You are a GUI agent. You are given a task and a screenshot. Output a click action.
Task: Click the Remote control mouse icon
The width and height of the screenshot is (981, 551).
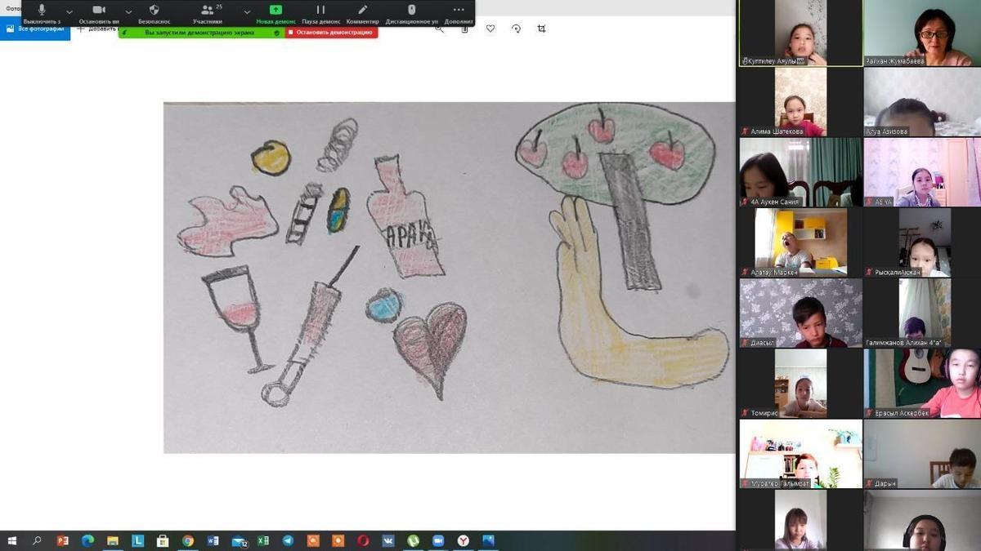(411, 11)
